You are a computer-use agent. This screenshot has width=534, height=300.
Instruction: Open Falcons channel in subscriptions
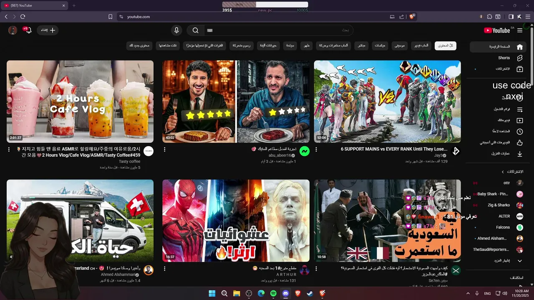(499, 227)
